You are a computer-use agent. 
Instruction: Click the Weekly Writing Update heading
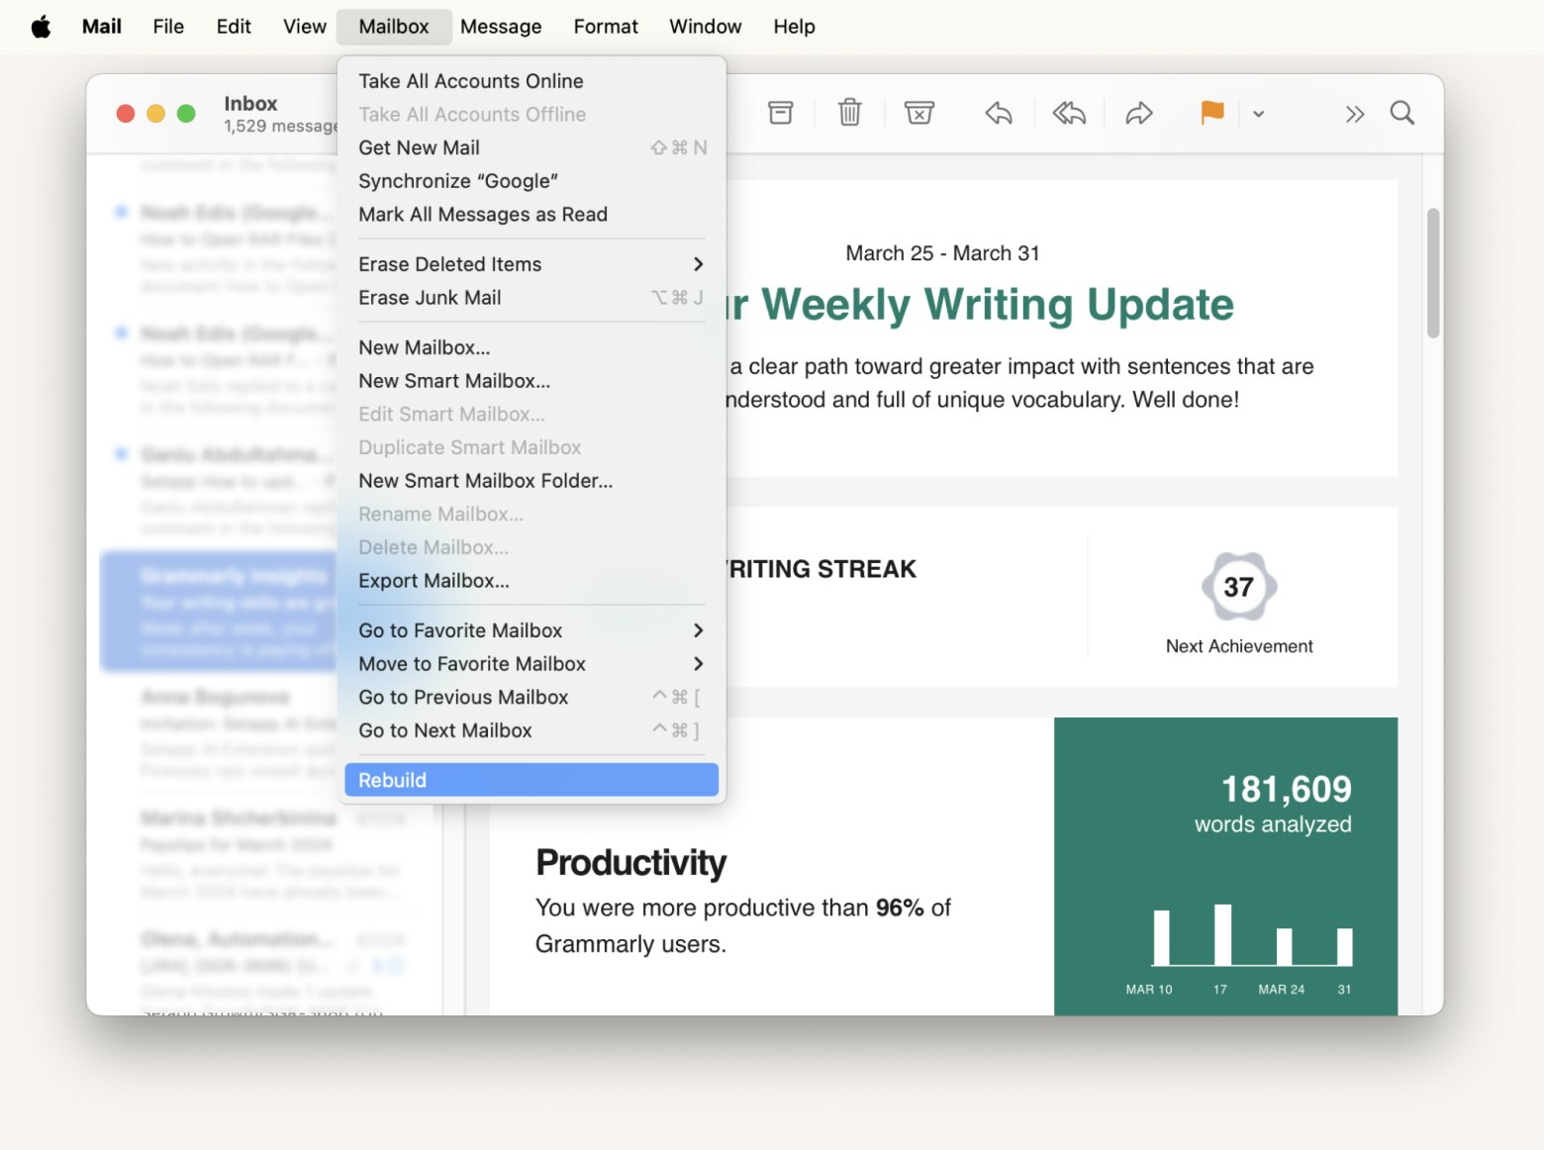point(981,305)
